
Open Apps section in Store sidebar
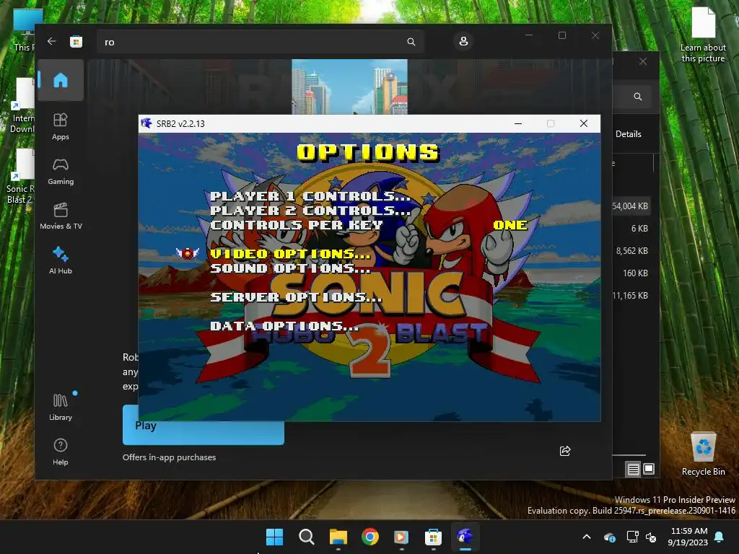click(x=61, y=126)
